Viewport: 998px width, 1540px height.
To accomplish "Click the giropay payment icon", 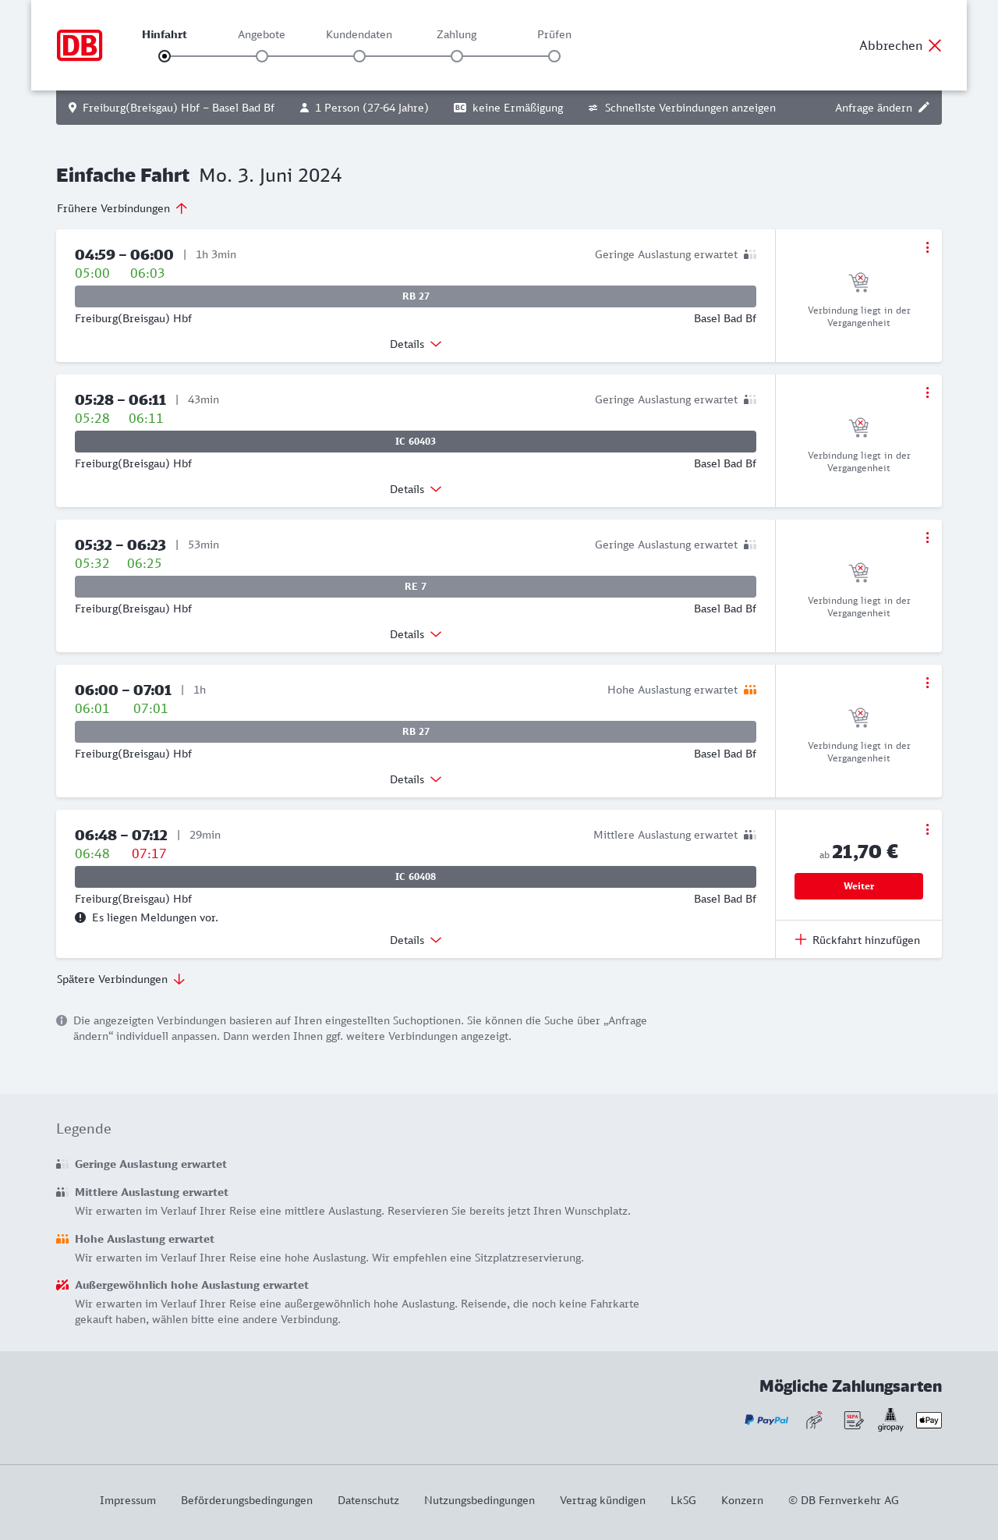I will click(x=890, y=1420).
